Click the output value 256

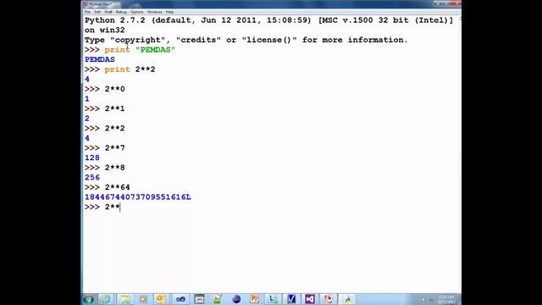pyautogui.click(x=92, y=177)
